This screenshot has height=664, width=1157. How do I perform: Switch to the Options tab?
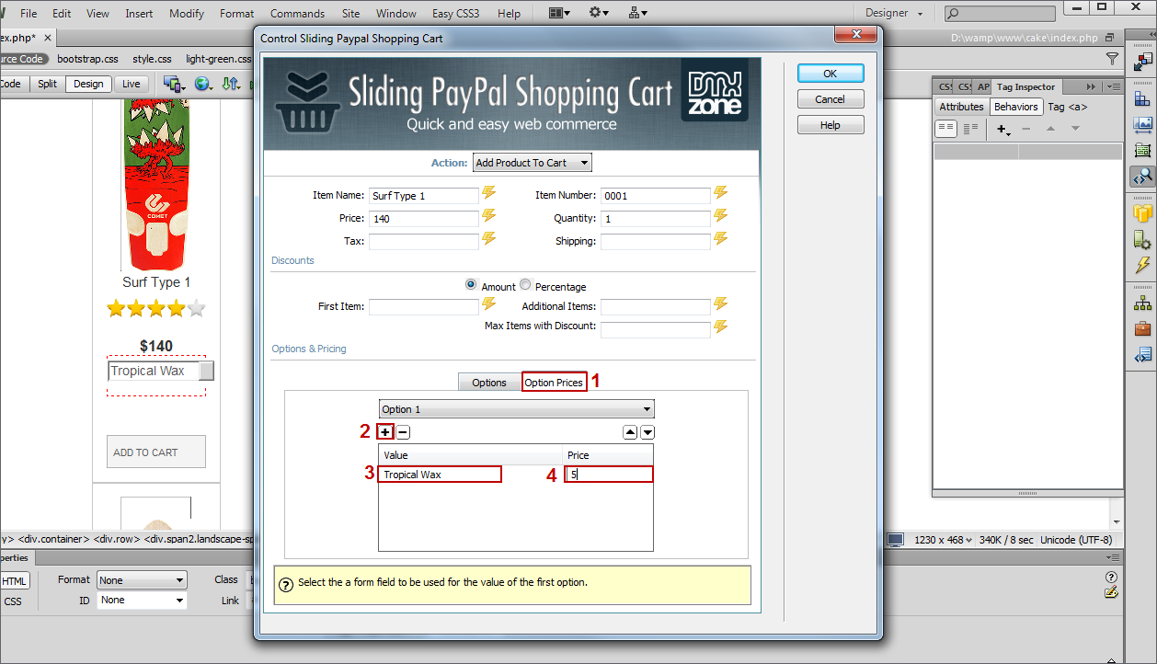click(489, 383)
